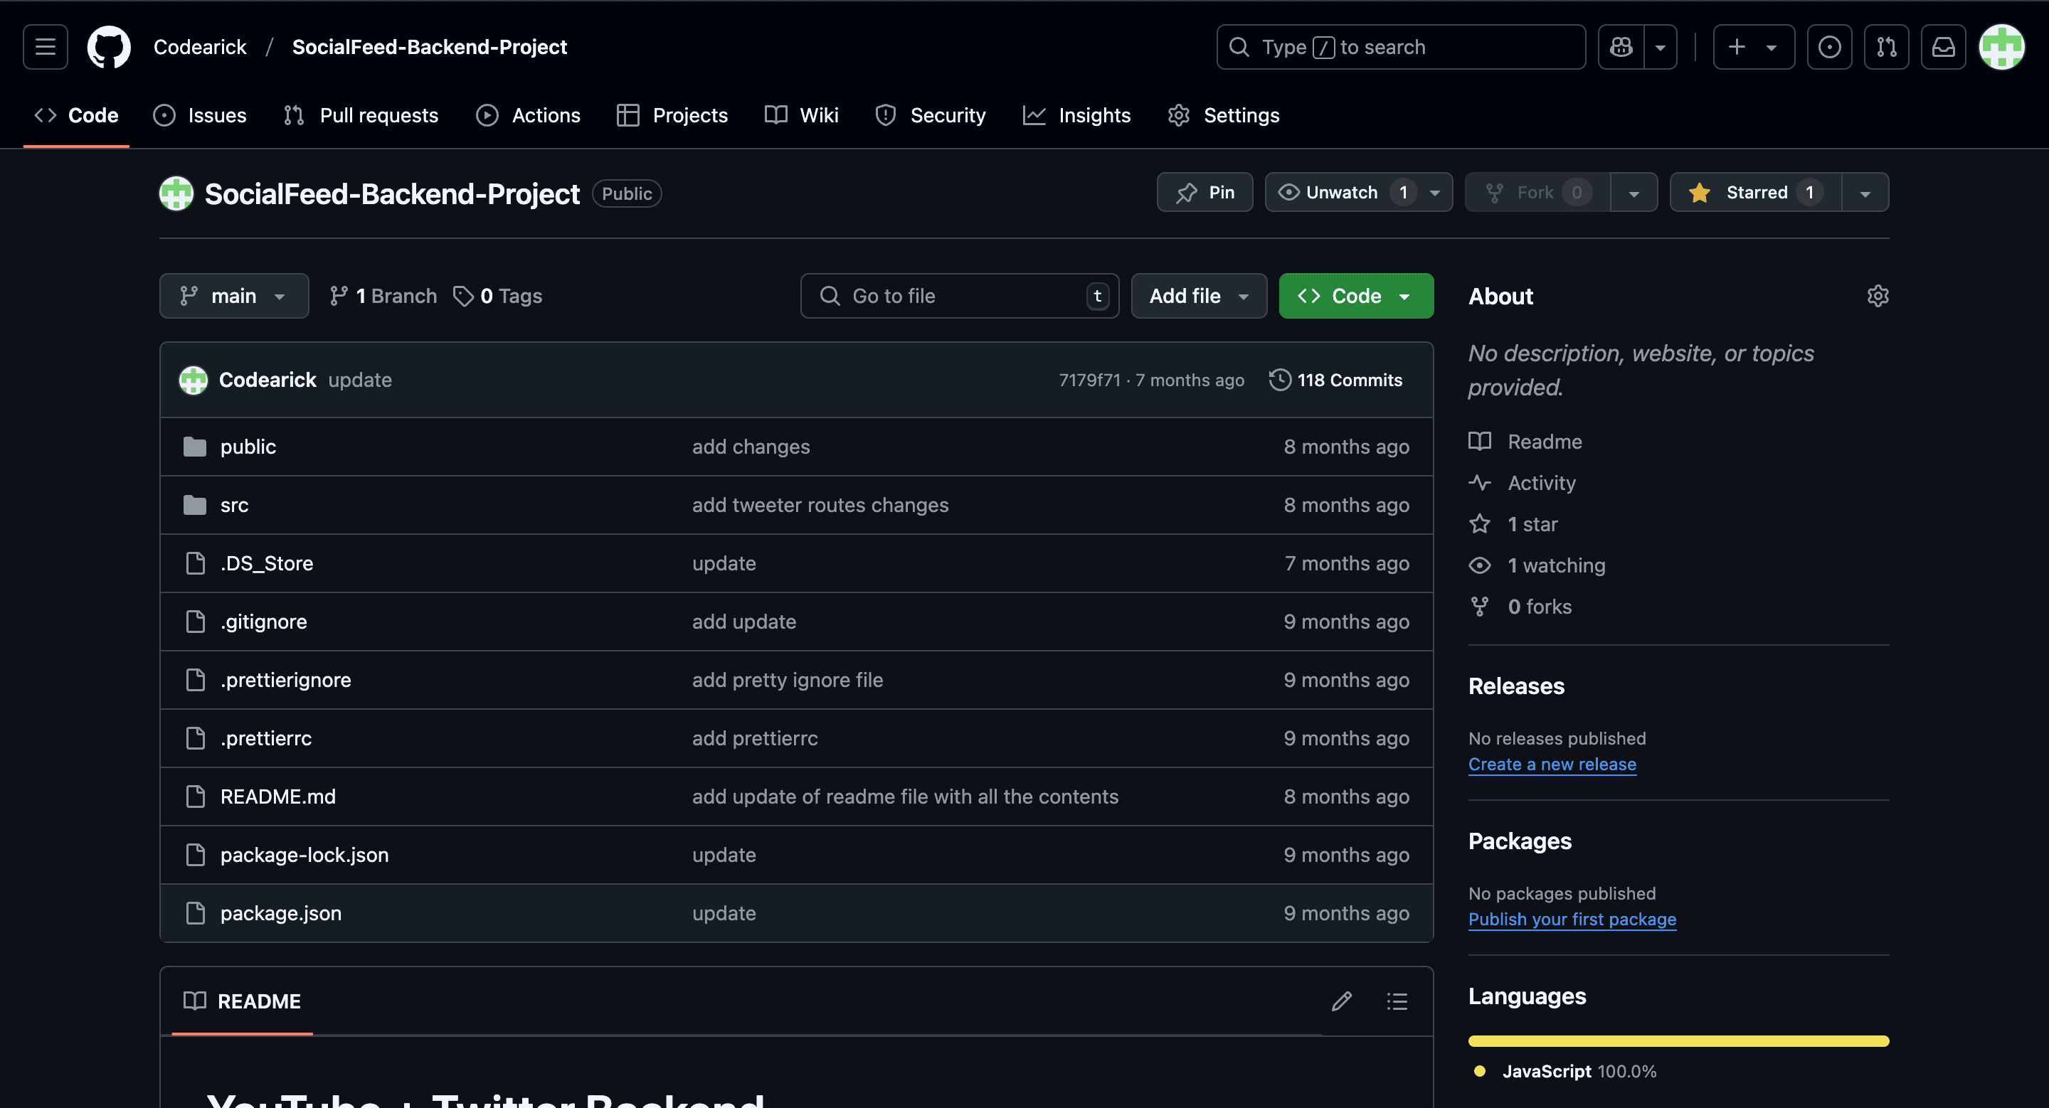
Task: Open commit 'add update of readme file with all the contents'
Action: 905,797
